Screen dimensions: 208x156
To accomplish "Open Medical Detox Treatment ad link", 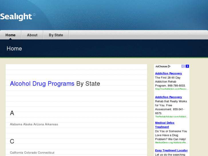I will 165,125.
